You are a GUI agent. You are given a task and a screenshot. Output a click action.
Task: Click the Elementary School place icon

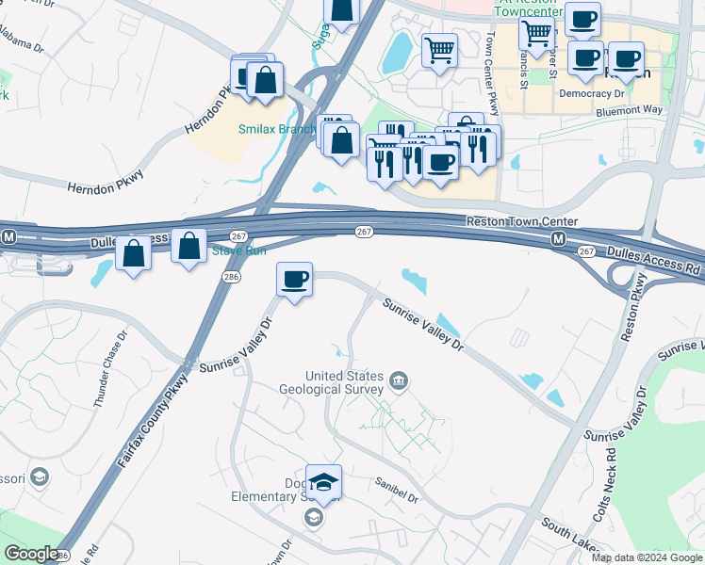313,518
